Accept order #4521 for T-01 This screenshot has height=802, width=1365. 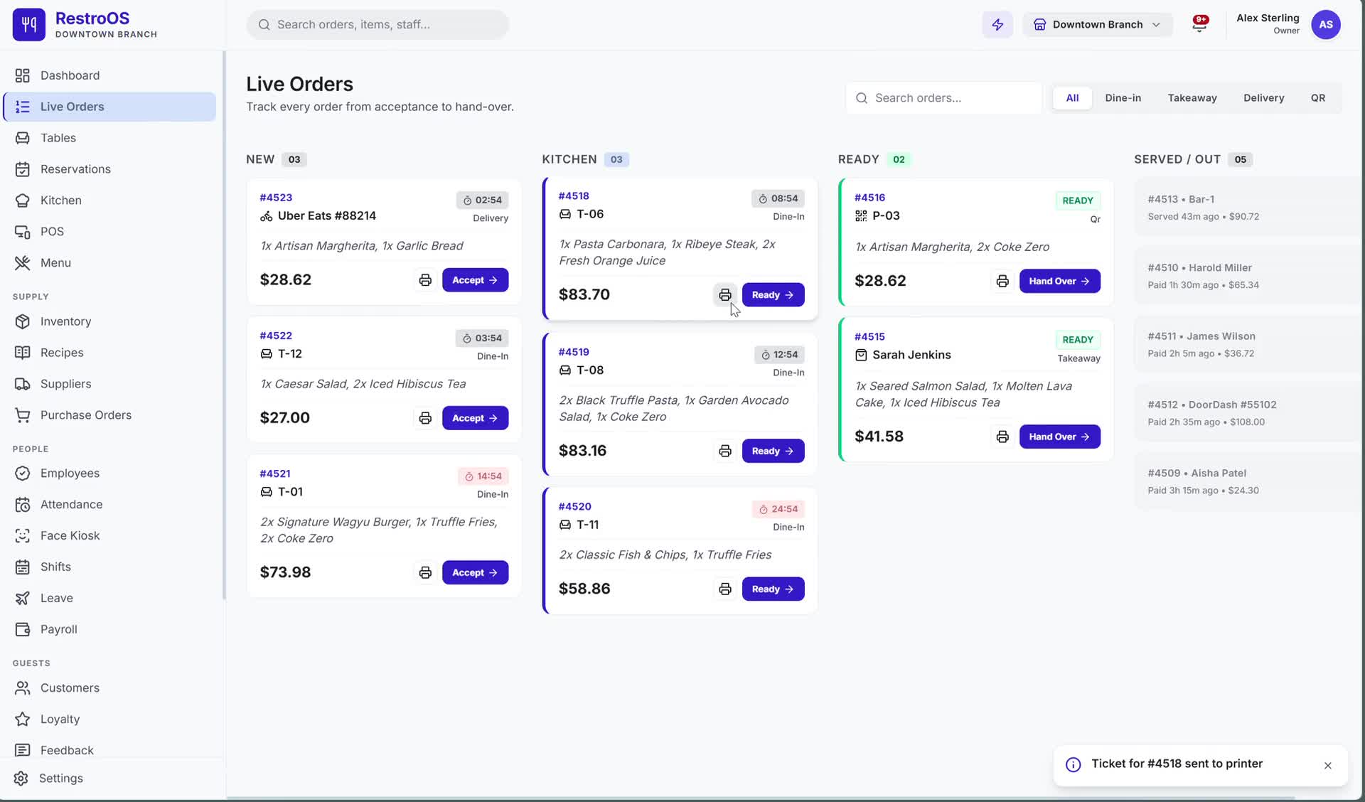[475, 572]
